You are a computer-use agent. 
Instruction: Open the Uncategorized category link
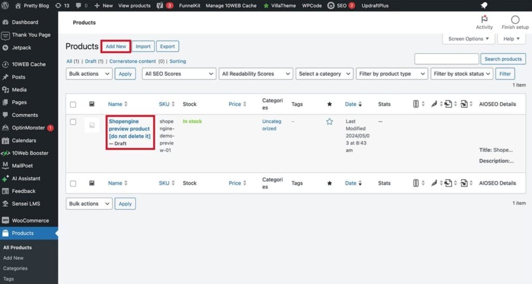[271, 125]
